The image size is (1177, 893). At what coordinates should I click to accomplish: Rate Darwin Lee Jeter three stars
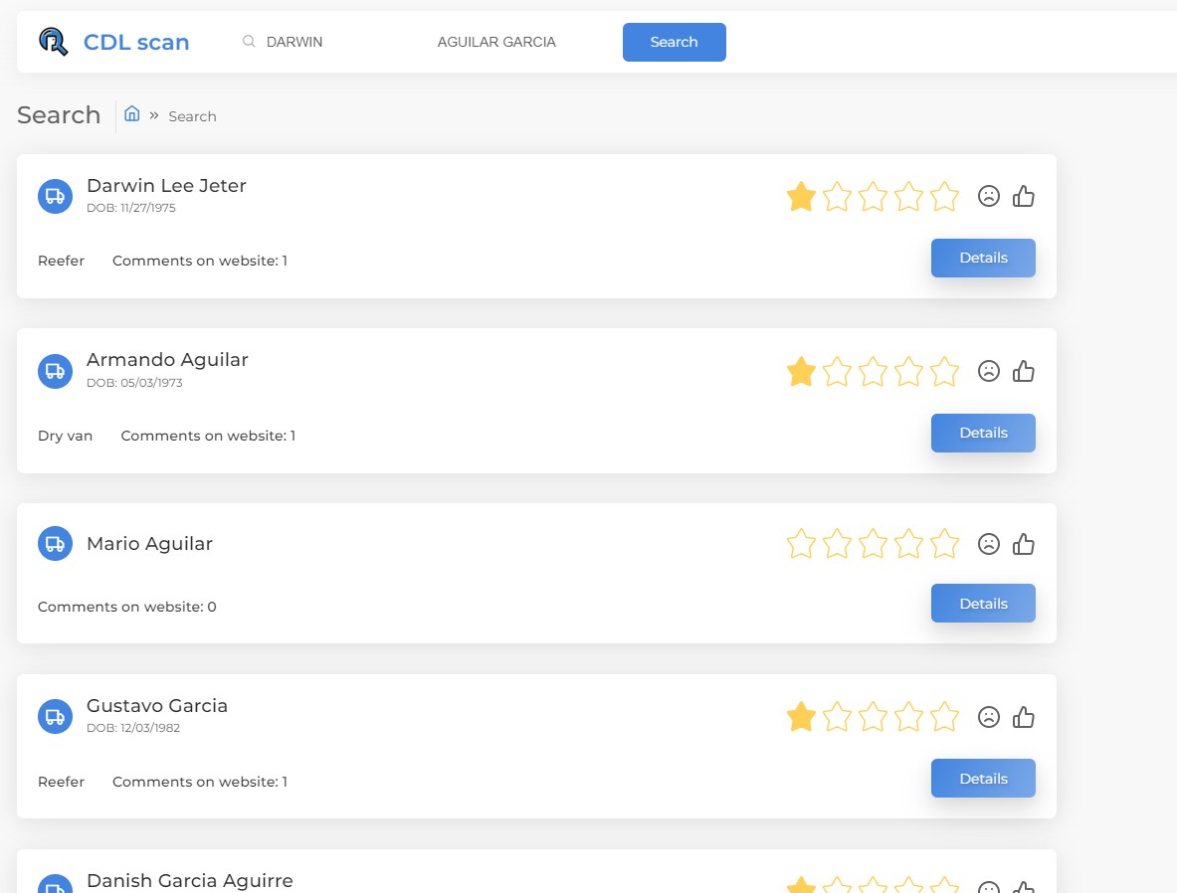click(873, 197)
